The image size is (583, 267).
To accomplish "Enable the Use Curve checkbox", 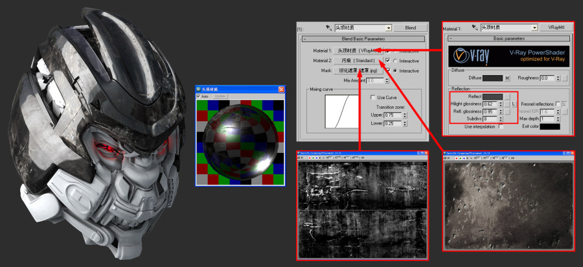I will tap(372, 97).
